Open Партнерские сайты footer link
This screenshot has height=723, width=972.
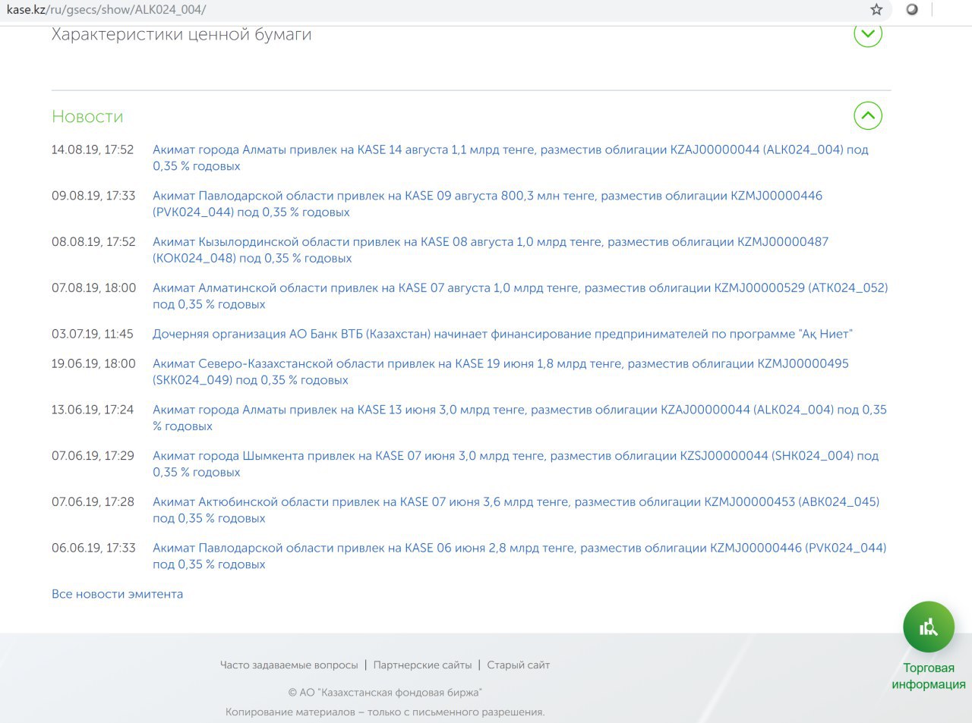[x=422, y=665]
